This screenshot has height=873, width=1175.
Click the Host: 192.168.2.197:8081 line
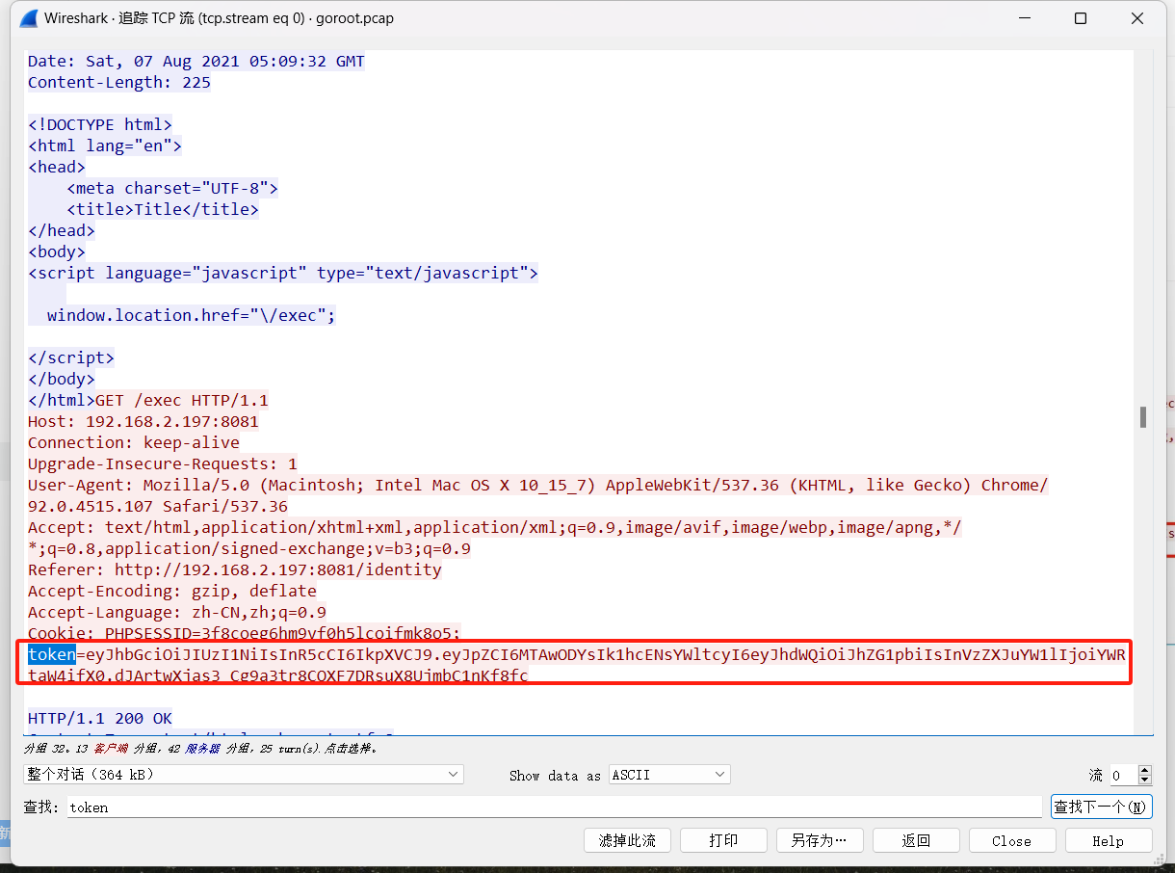click(144, 421)
